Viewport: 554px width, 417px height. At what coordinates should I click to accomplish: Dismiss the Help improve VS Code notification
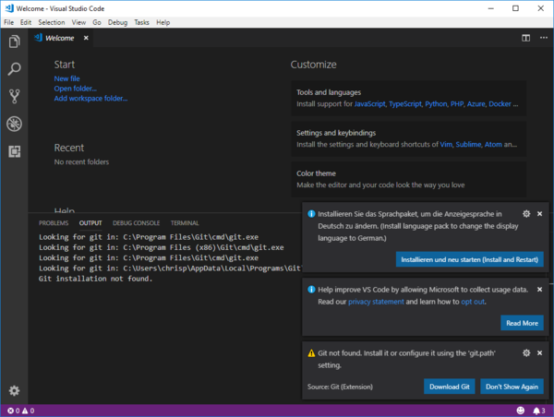pos(540,289)
